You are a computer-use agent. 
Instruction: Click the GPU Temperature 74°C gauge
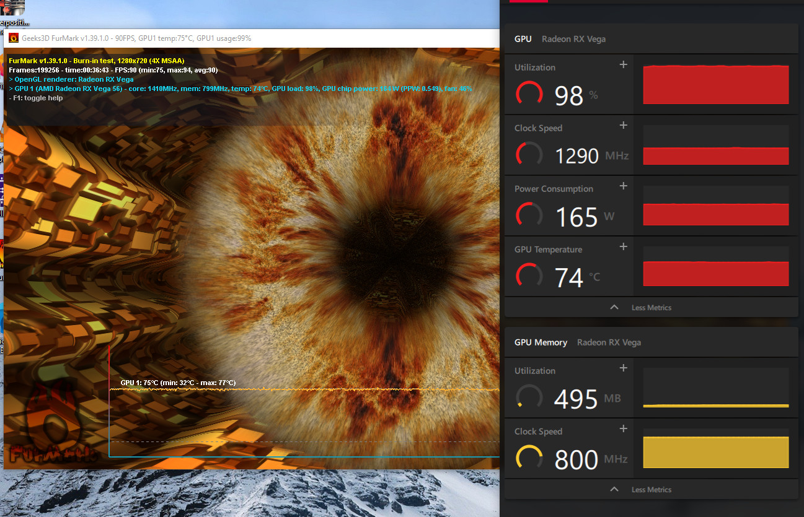point(529,276)
